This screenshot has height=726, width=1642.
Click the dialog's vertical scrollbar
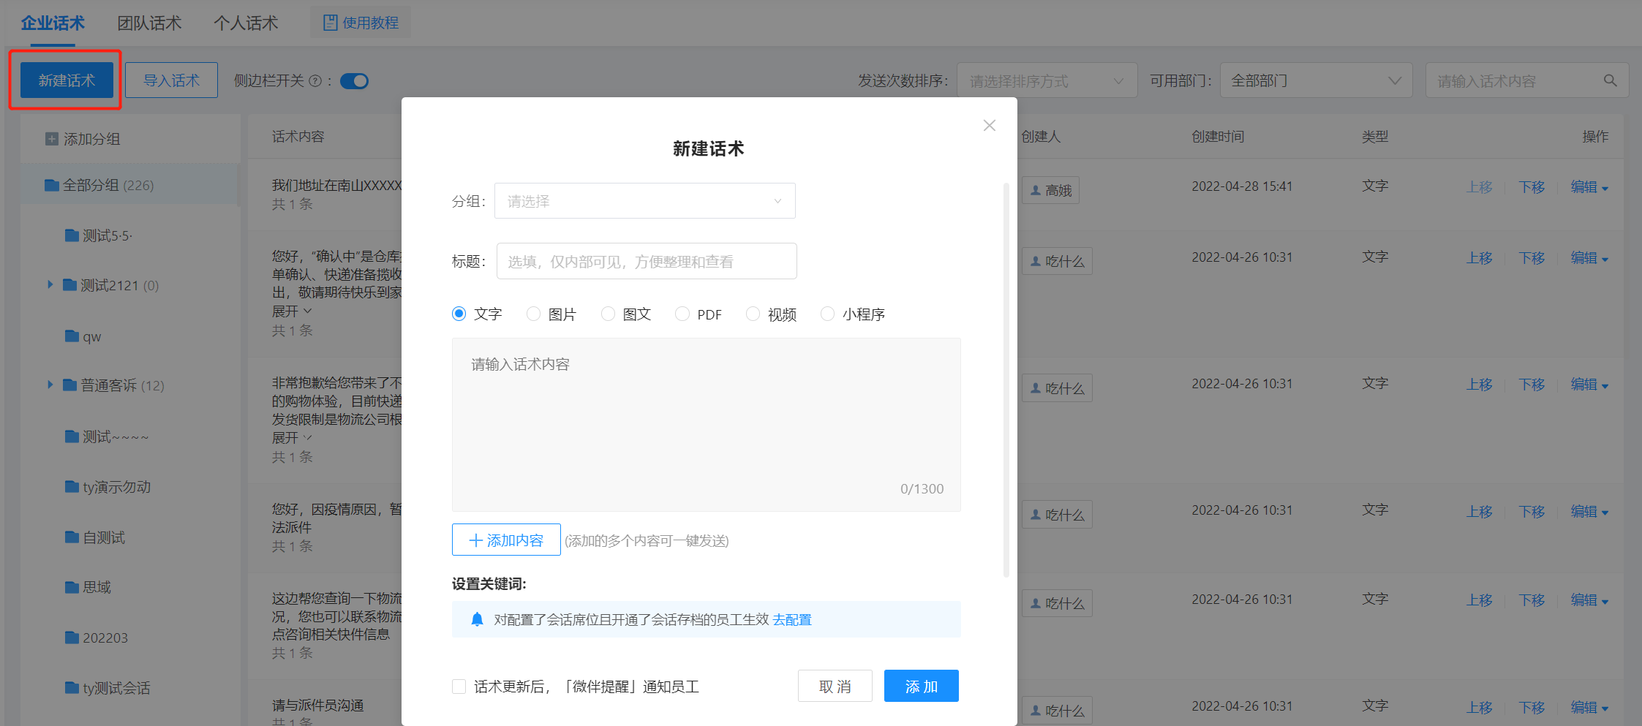point(1006,380)
